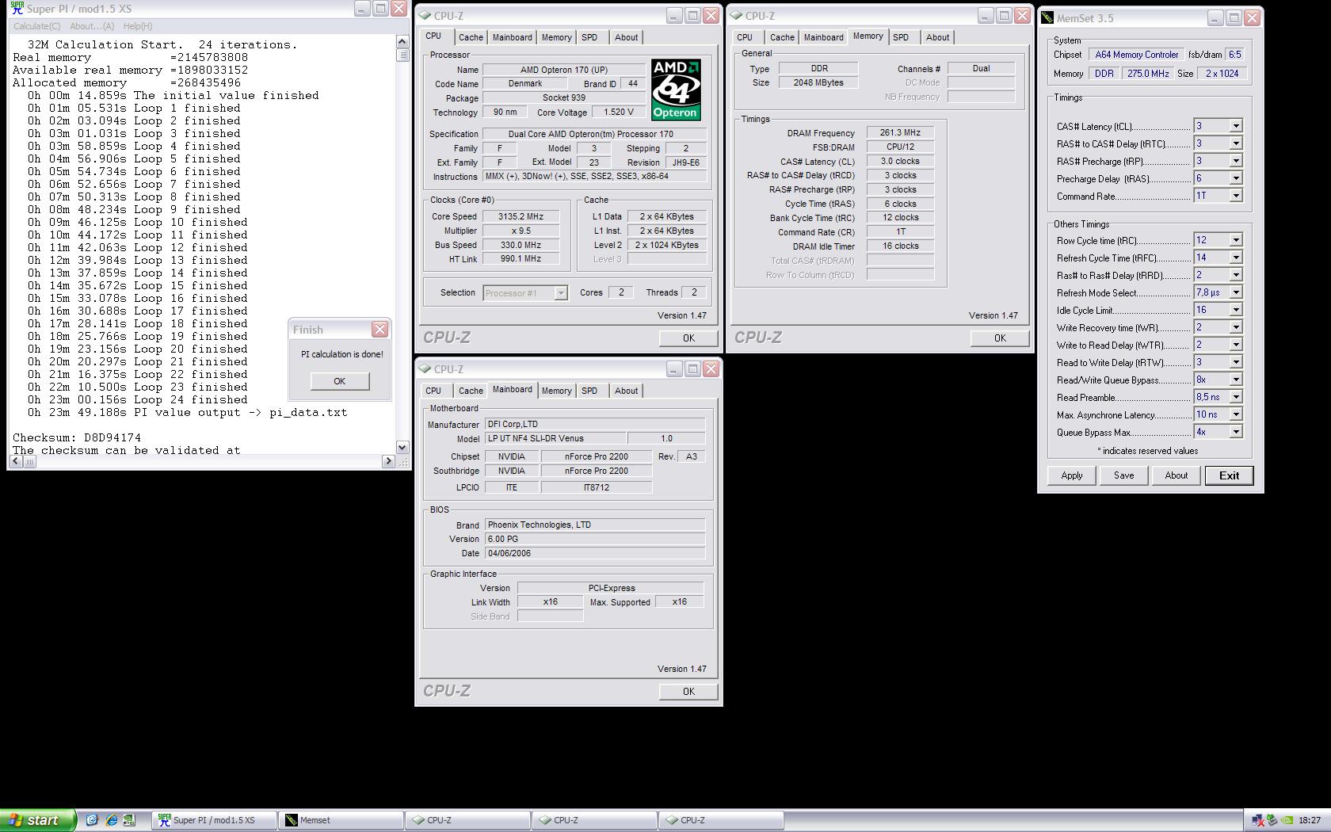Viewport: 1331px width, 832px height.
Task: Open RAS# to CAS# Delay dropdown in MemSet
Action: tap(1235, 143)
